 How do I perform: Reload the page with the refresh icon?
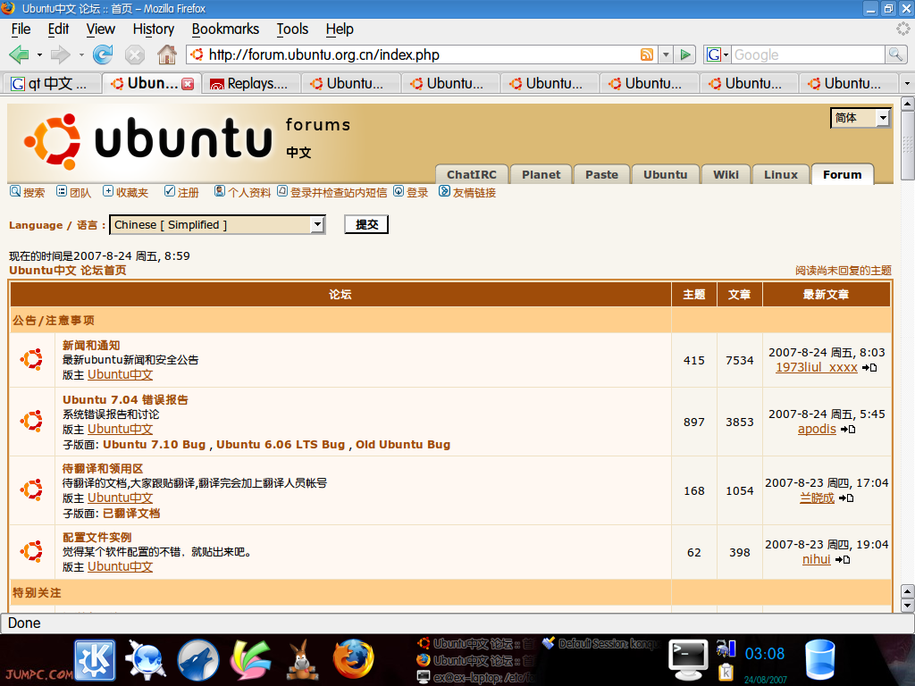click(x=103, y=54)
